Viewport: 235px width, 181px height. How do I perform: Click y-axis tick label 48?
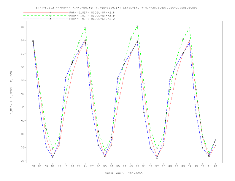pyautogui.click(x=23, y=94)
